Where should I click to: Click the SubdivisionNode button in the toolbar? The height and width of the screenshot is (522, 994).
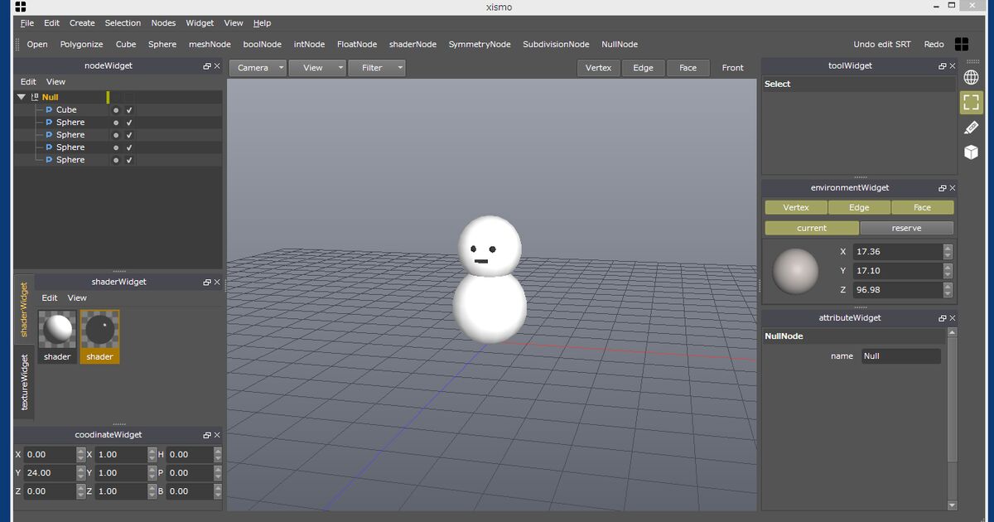coord(556,45)
